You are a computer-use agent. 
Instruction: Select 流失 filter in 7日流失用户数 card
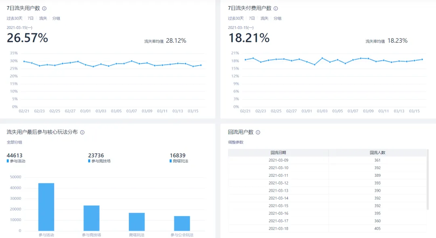click(x=43, y=18)
